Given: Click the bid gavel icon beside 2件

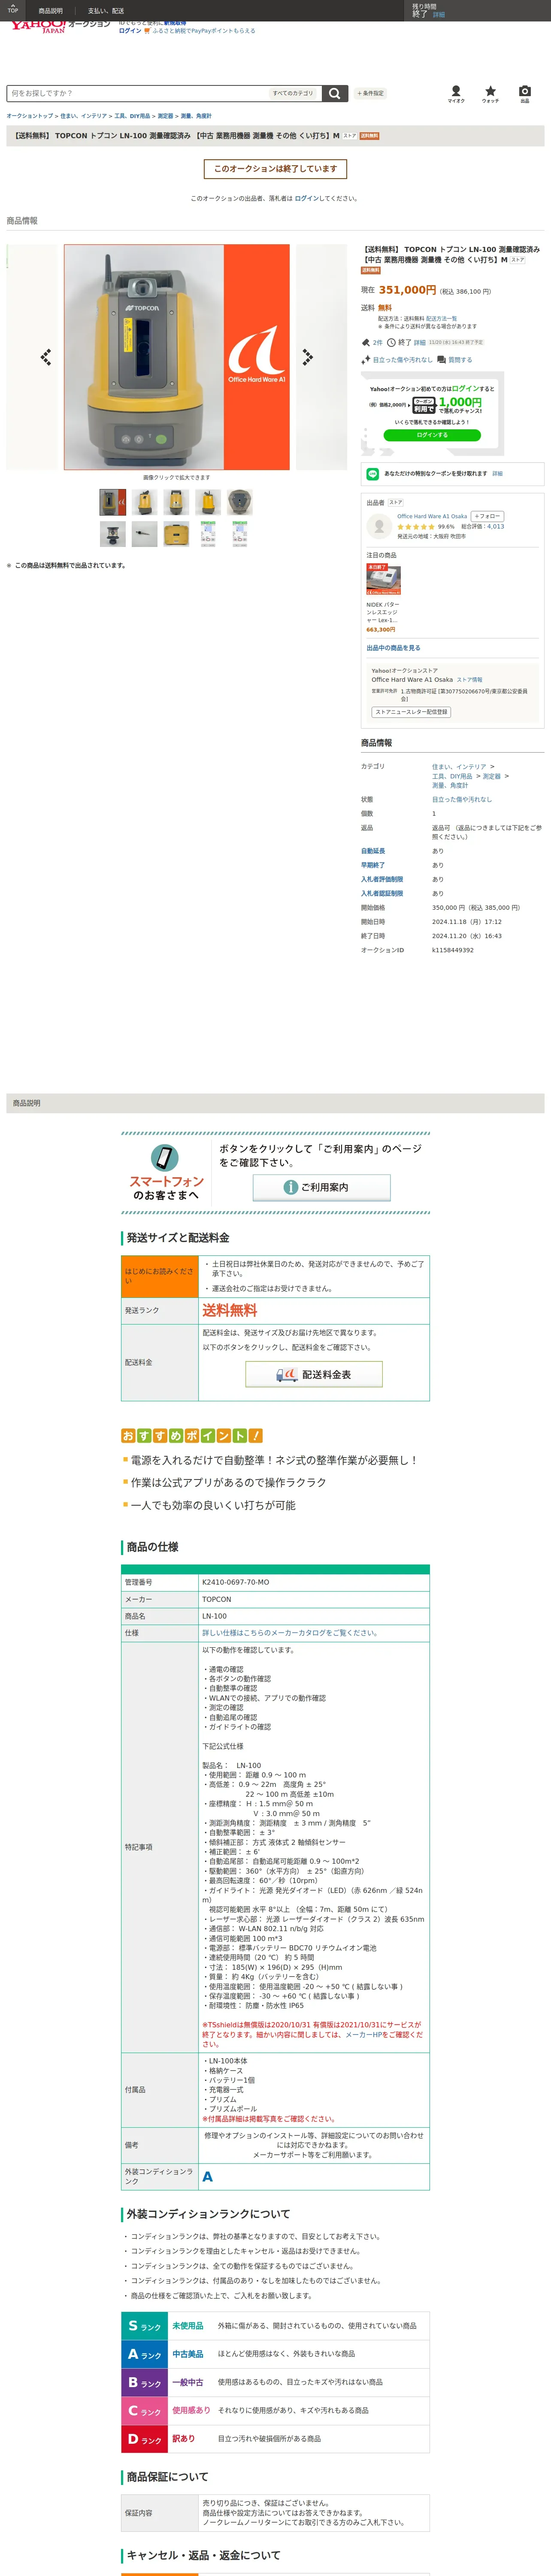Looking at the screenshot, I should (x=366, y=342).
